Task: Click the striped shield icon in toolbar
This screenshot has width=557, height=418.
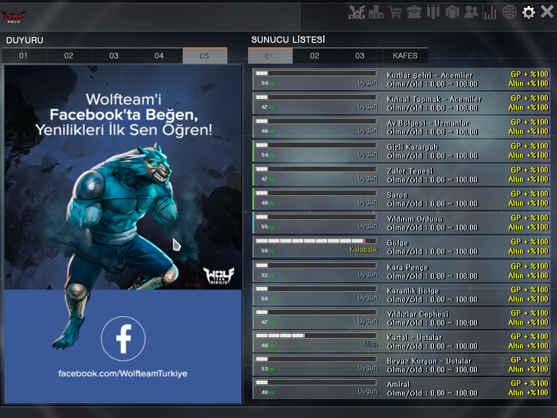Action: [x=434, y=12]
